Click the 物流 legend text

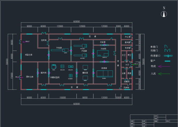point(153,66)
